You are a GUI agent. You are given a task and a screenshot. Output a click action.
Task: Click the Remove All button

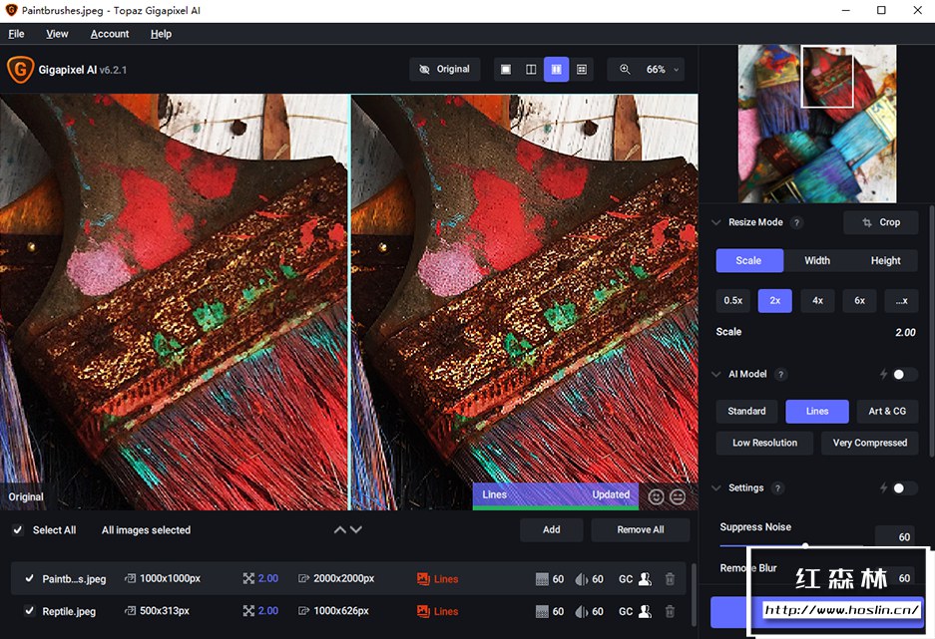click(x=641, y=530)
